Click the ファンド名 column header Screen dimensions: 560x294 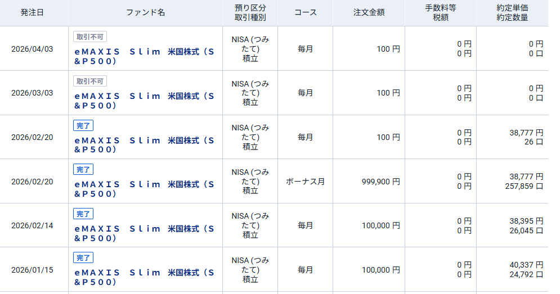point(145,12)
